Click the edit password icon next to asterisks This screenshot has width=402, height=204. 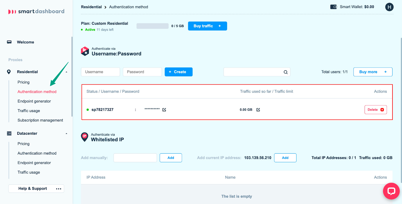(164, 110)
